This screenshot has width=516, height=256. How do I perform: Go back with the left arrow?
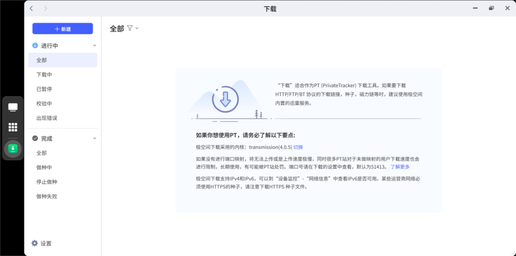(x=31, y=8)
